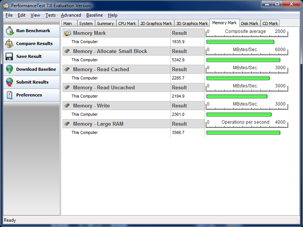Screen dimensions: 303x227
Task: Switch to the CPU Mark tab
Action: [x=127, y=23]
